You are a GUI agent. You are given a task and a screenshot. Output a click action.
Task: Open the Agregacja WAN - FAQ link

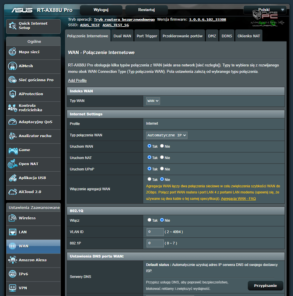coord(238,198)
